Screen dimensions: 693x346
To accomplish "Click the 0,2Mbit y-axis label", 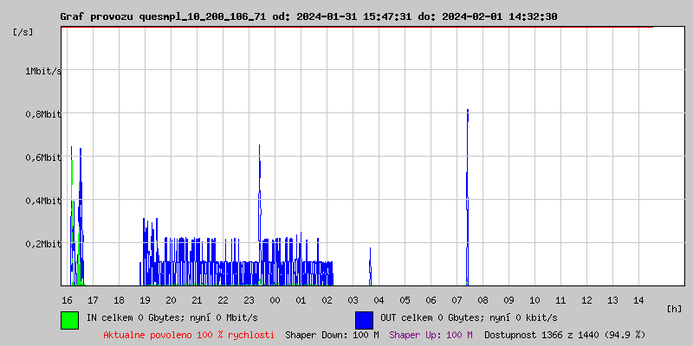I will click(x=43, y=244).
